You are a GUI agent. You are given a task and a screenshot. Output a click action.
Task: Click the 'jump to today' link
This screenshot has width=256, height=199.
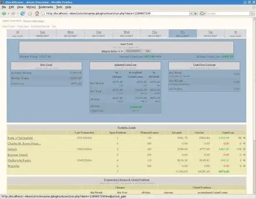(109, 51)
